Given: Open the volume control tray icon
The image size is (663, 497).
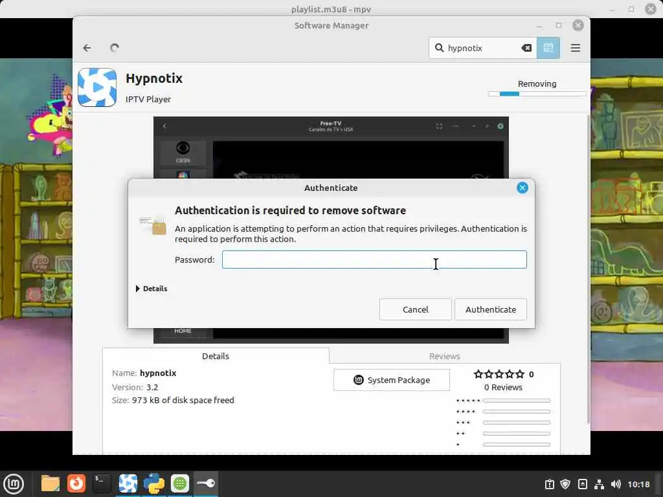Looking at the screenshot, I should click(616, 484).
